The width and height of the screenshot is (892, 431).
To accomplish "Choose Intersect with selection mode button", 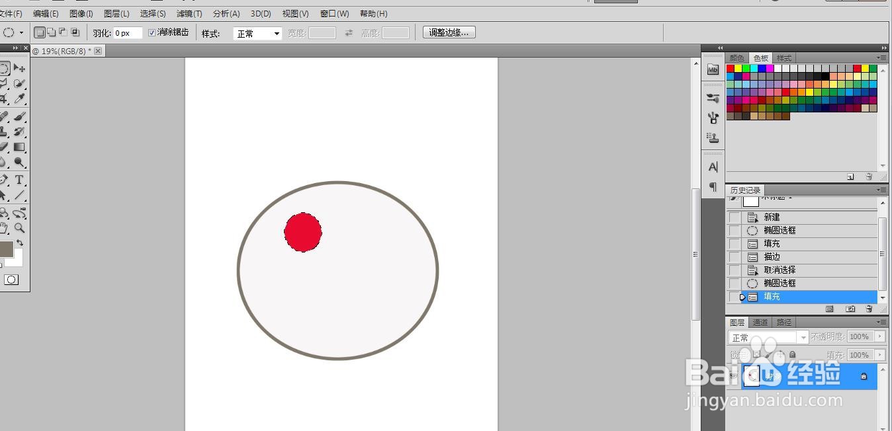I will [x=75, y=32].
